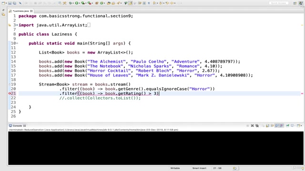Viewport: 305px width, 171px height.
Task: Click the New Java Package icon
Action: 96,3
